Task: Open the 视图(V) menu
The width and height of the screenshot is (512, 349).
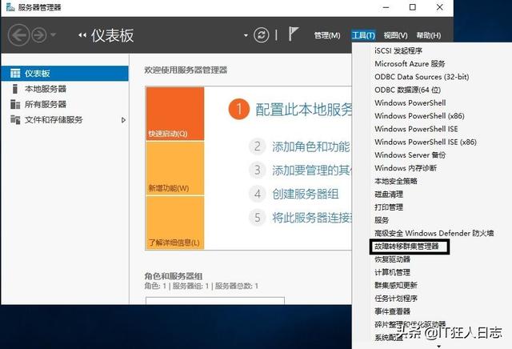Action: [395, 35]
